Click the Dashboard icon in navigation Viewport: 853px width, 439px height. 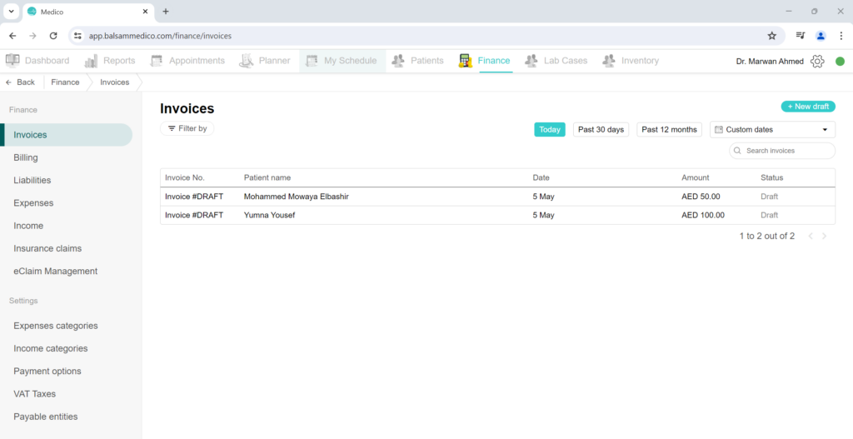[x=12, y=61]
